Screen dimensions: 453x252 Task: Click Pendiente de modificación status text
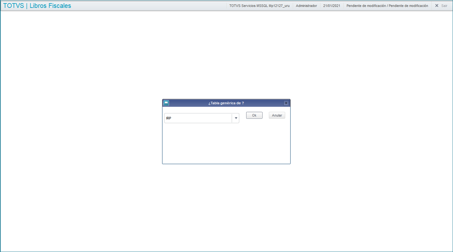click(387, 6)
